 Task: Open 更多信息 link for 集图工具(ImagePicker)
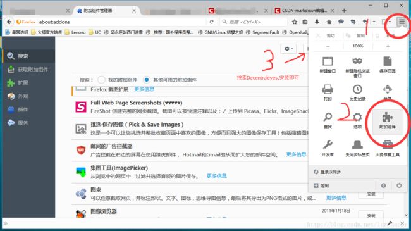216,176
